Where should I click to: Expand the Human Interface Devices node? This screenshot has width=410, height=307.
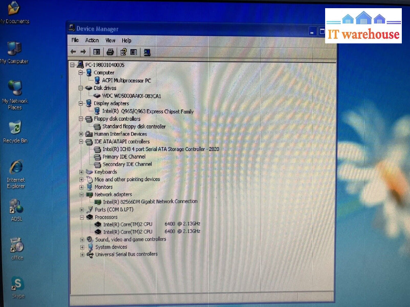point(81,134)
